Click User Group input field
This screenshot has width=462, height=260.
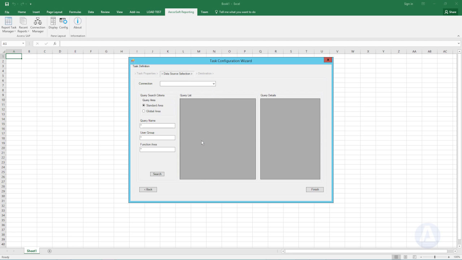point(157,138)
